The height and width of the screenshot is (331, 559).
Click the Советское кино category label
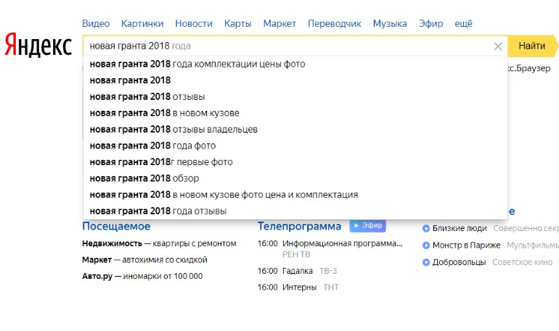coord(522,262)
